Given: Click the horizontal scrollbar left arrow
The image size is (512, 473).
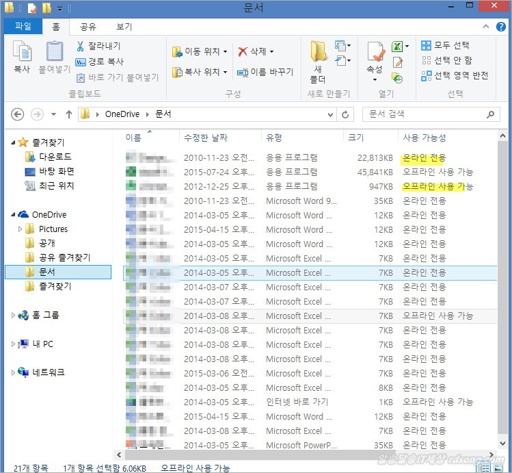Looking at the screenshot, I should point(119,455).
